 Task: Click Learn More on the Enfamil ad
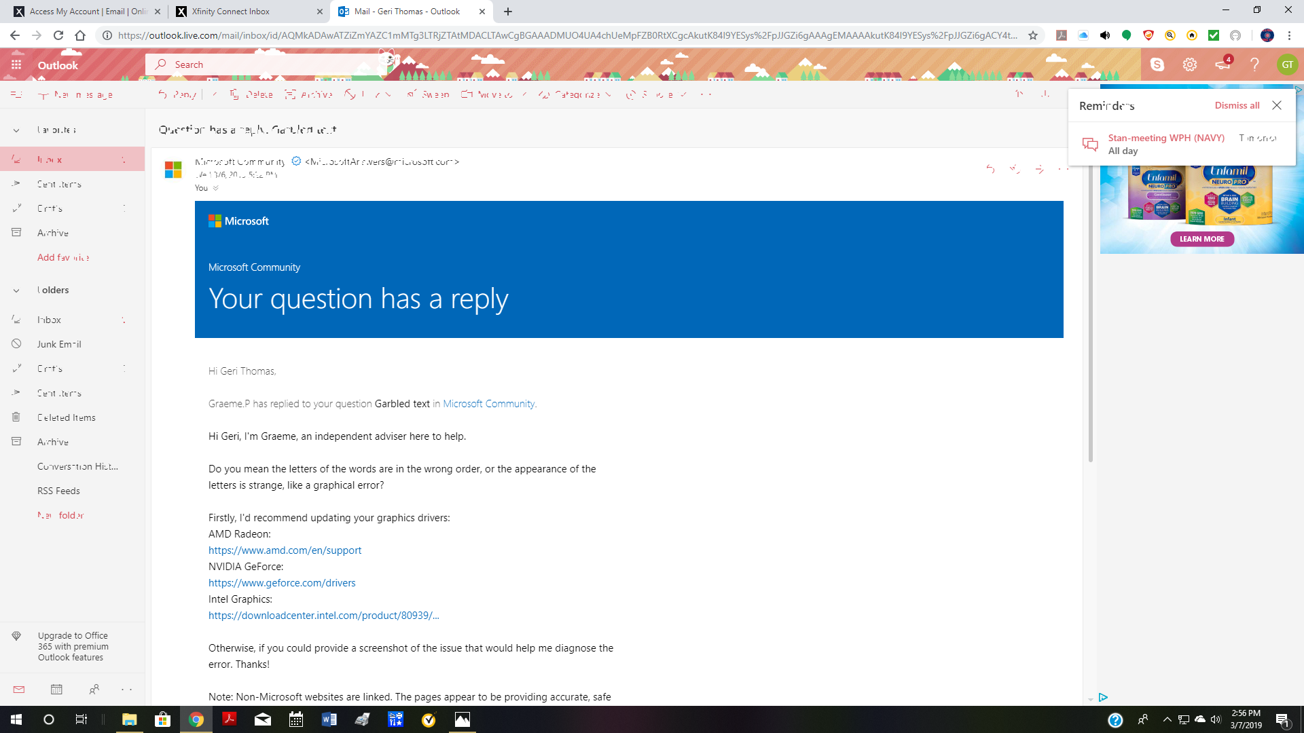tap(1201, 239)
